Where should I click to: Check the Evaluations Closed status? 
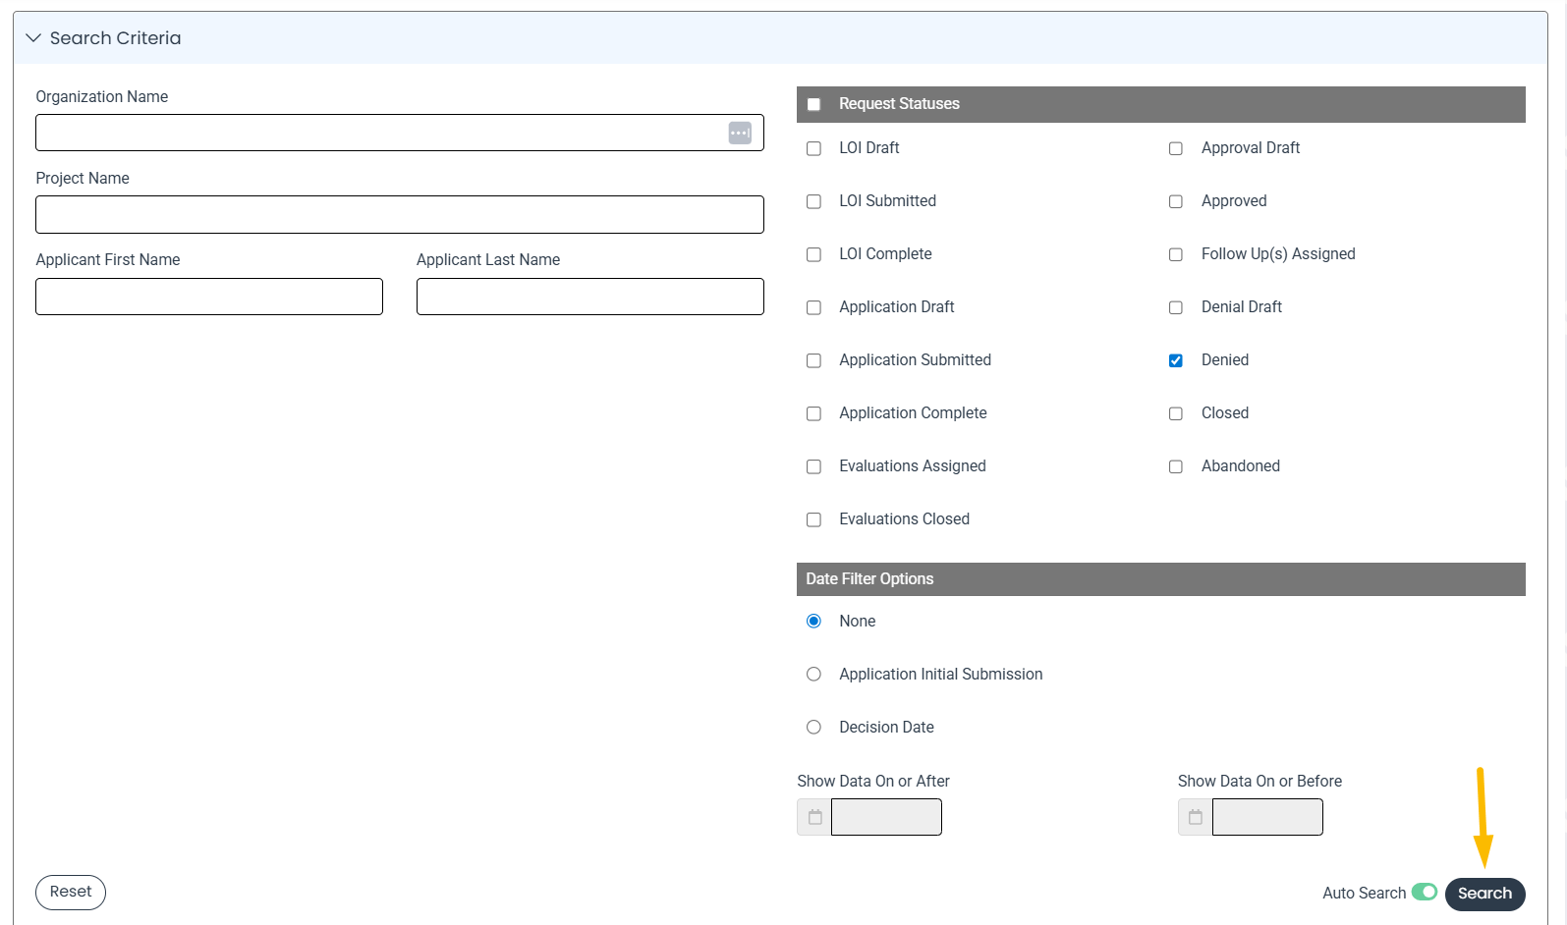813,519
